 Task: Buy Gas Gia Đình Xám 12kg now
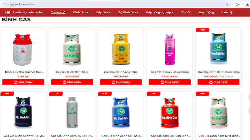pyautogui.click(x=72, y=82)
